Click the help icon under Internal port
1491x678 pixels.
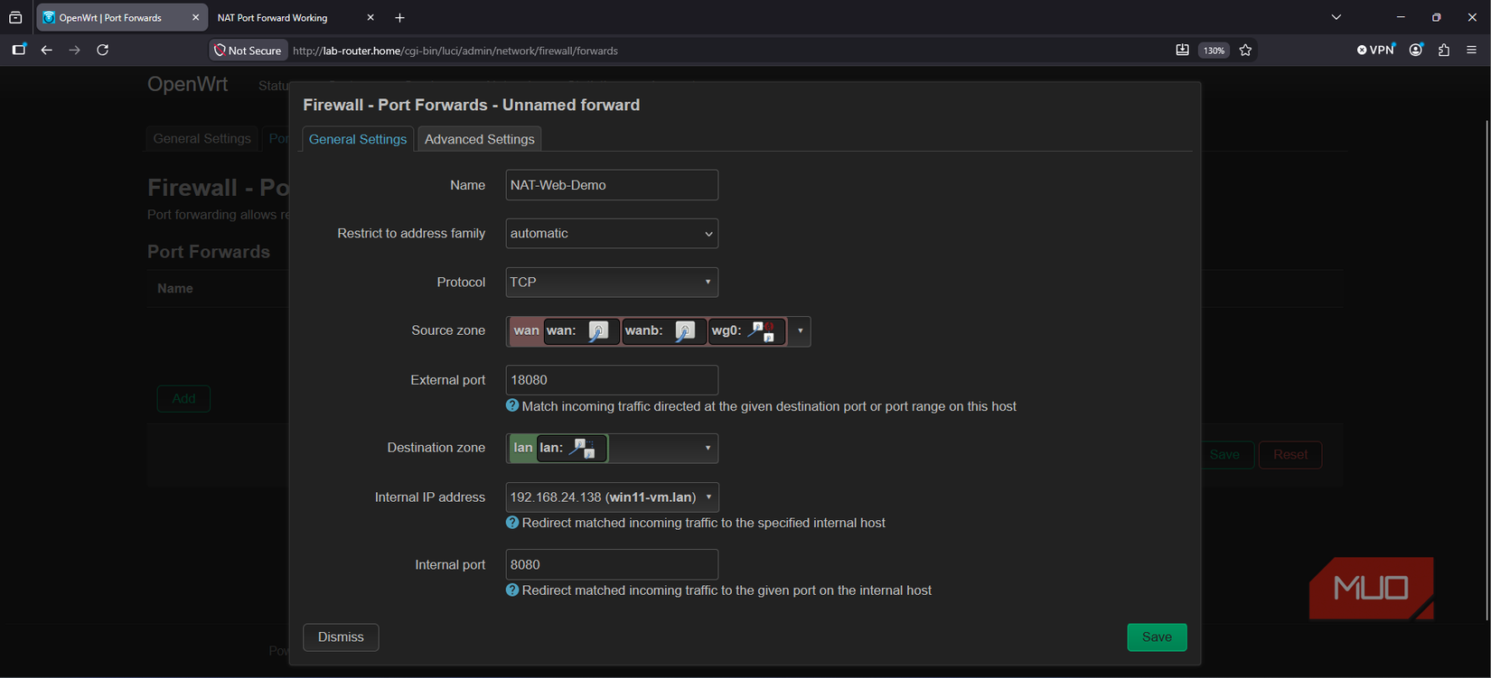(x=512, y=590)
